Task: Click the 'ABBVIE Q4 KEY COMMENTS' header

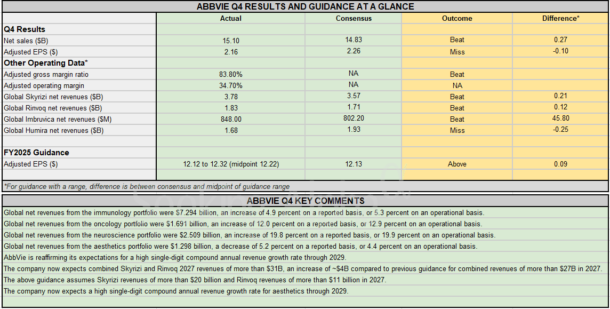Action: (x=305, y=201)
